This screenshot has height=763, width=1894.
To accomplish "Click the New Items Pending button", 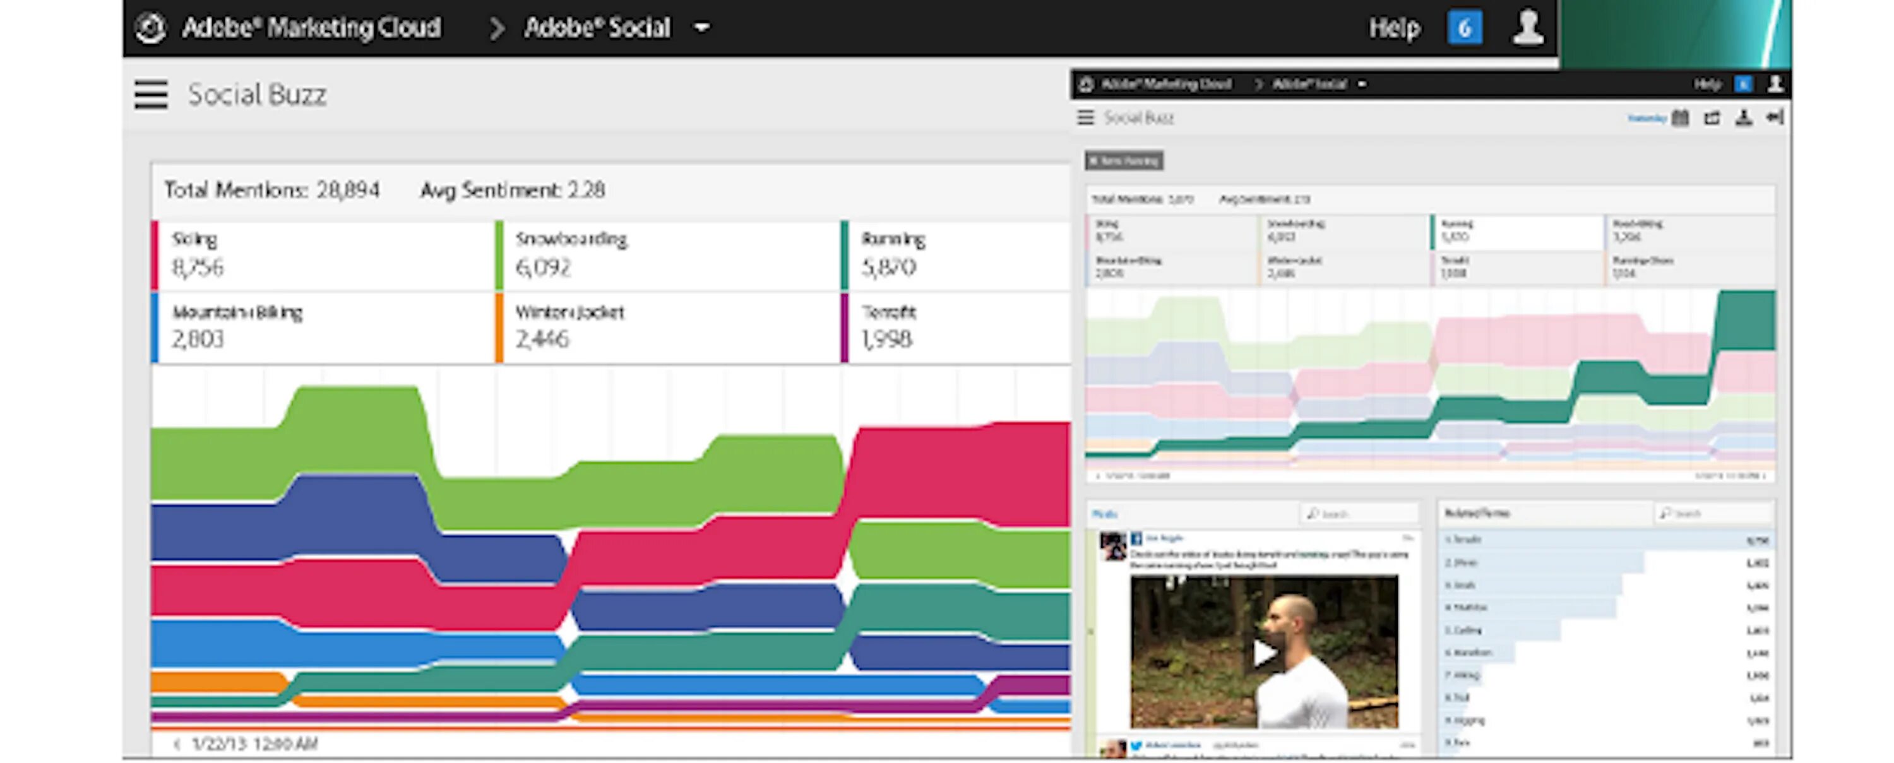I will click(x=1125, y=161).
